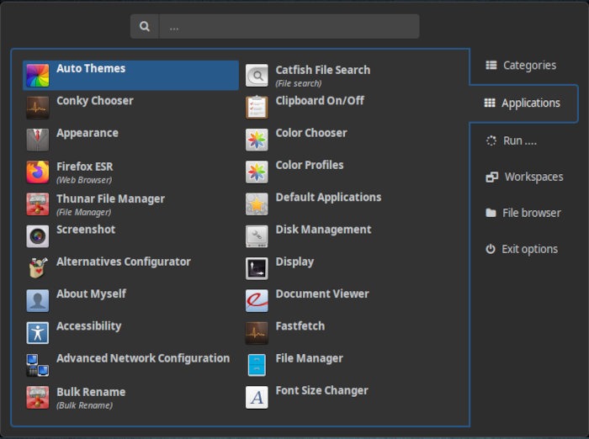
Task: Open the Accessibility icon
Action: tap(38, 332)
